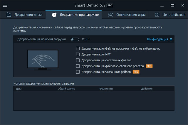
Task: Check Дефрагментация файлов системного реестра
Action: (x=78, y=66)
